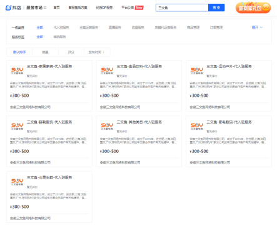Click SUY logo on 家居家装 card

pos(17,71)
